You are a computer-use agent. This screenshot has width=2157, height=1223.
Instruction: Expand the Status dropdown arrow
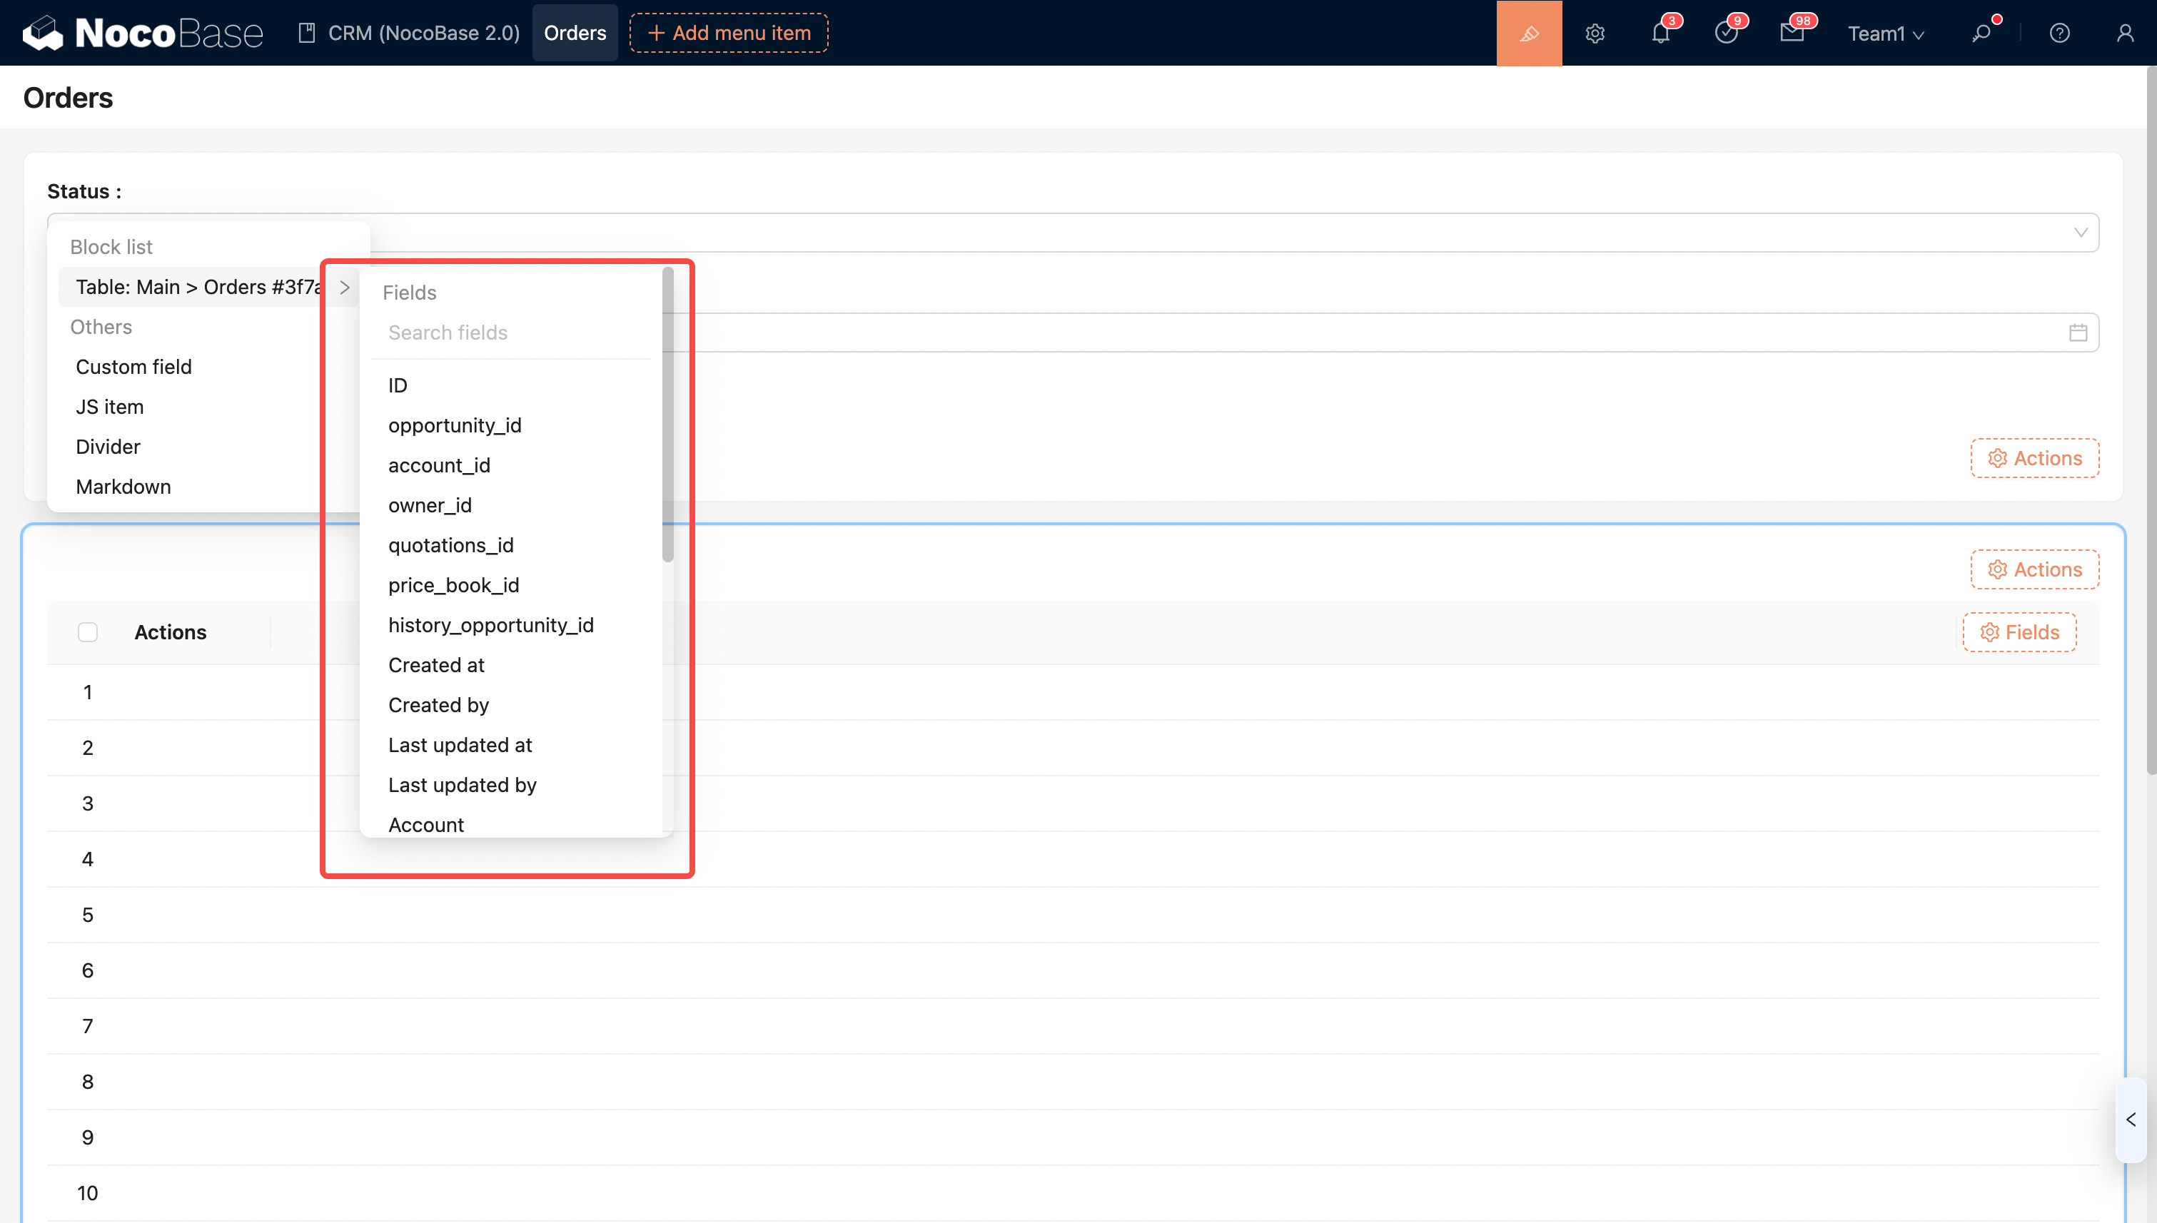(2080, 233)
